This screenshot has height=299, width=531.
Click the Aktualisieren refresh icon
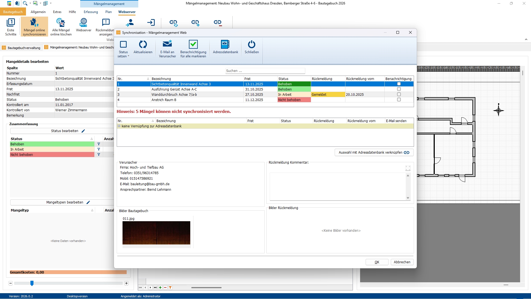pyautogui.click(x=143, y=45)
